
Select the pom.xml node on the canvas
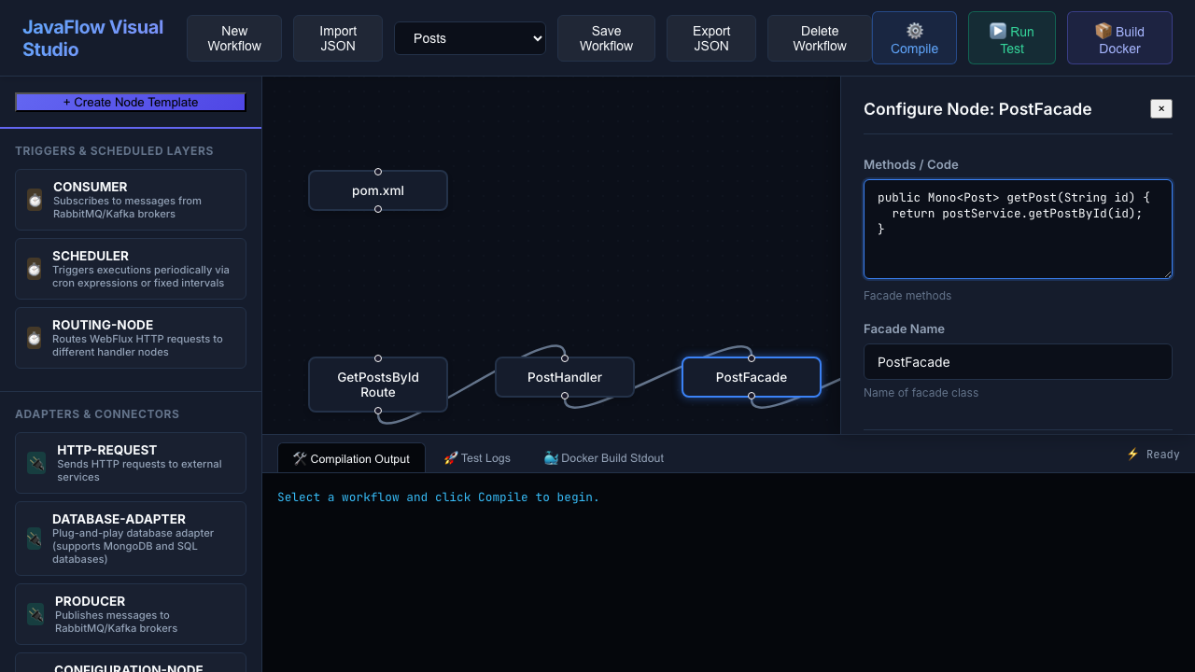pyautogui.click(x=378, y=190)
